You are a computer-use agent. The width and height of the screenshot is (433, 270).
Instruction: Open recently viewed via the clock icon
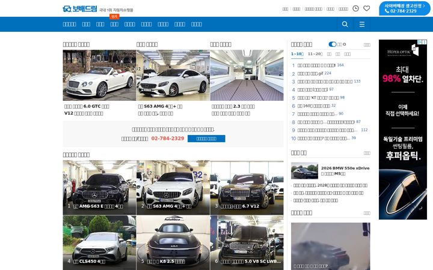click(x=355, y=8)
